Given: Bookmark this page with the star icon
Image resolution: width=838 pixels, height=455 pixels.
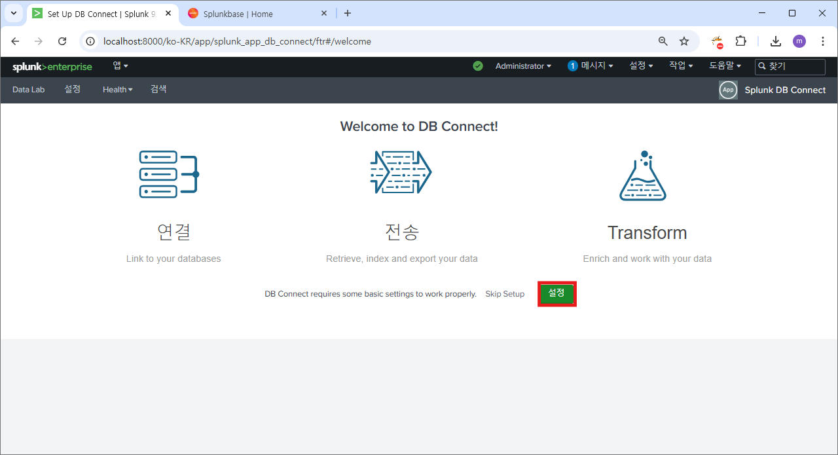Looking at the screenshot, I should click(684, 41).
